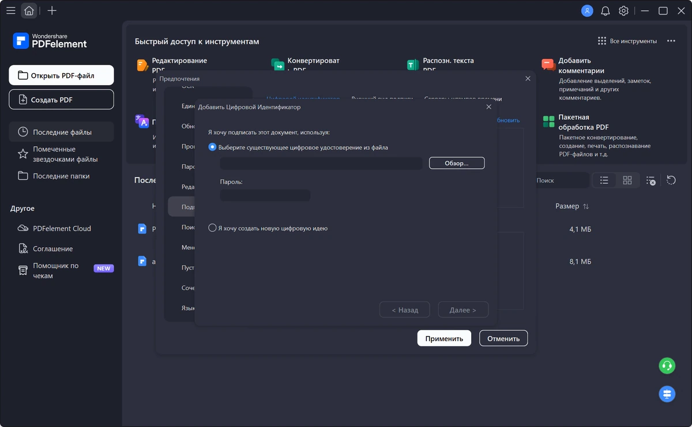Open Последние папки in sidebar
The height and width of the screenshot is (427, 692).
pyautogui.click(x=61, y=176)
